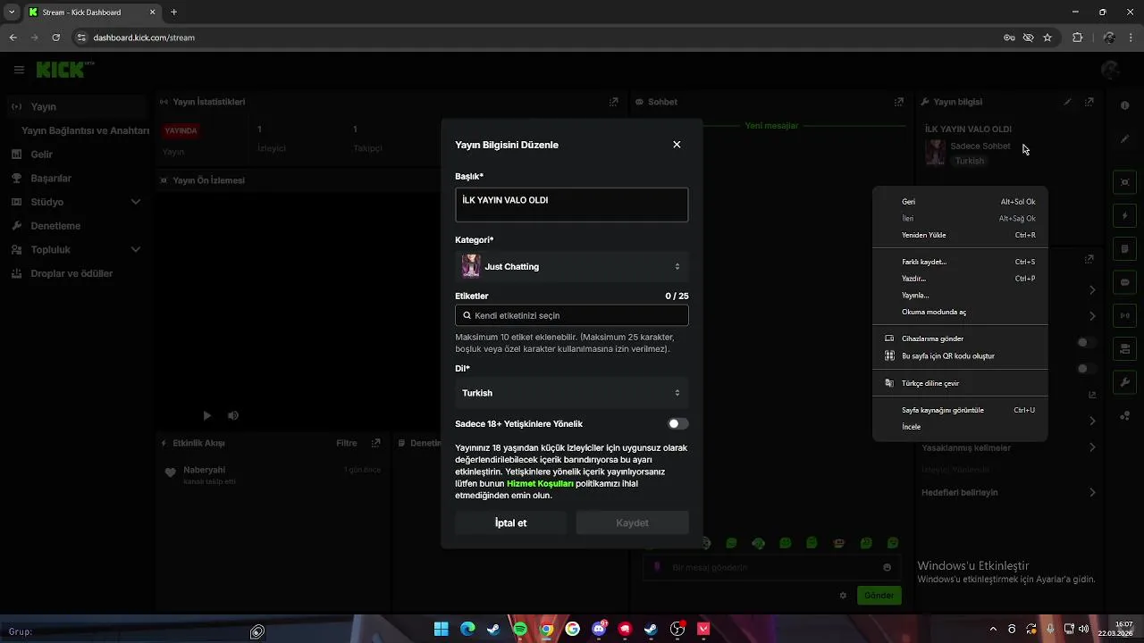Open the info icon in the right rail
The image size is (1144, 643).
point(1124,105)
